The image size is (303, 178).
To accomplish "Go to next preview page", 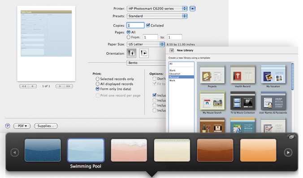I will click(60, 86).
